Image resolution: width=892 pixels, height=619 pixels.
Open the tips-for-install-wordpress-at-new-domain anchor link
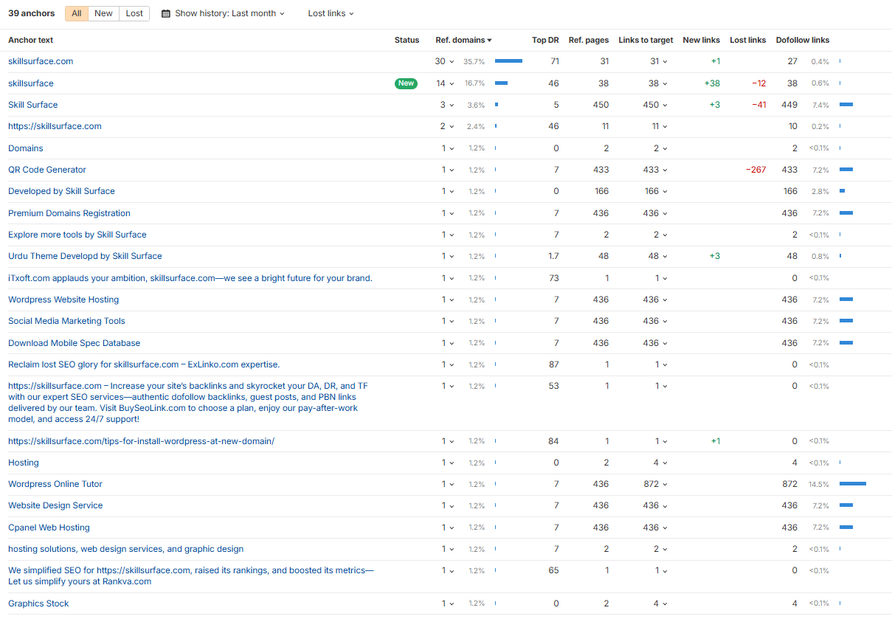[x=141, y=441]
